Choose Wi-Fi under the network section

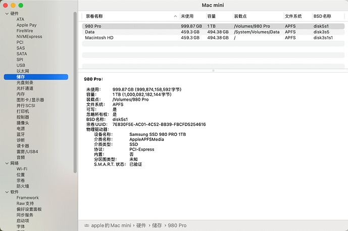coord(22,169)
